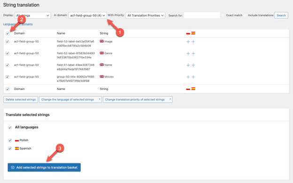This screenshot has height=183, width=293.
Task: Click Delete selected strings button
Action: pyautogui.click(x=21, y=99)
